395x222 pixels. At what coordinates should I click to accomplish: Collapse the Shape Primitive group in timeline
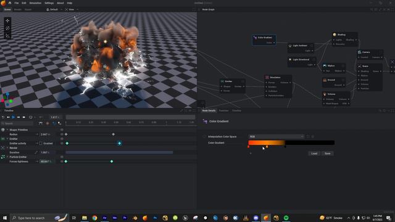(x=7, y=130)
